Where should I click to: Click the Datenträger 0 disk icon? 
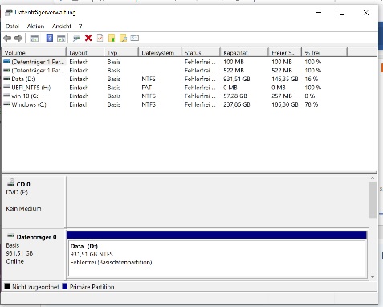pyautogui.click(x=10, y=236)
